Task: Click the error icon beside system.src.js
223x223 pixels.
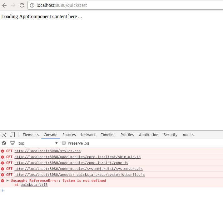Action: pos(2,169)
